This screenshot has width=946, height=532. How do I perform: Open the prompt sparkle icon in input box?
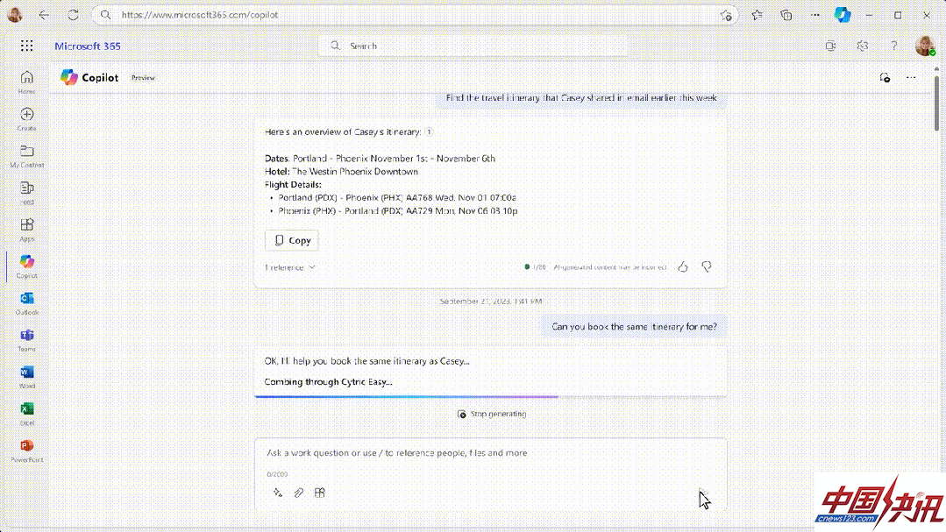[x=277, y=493]
